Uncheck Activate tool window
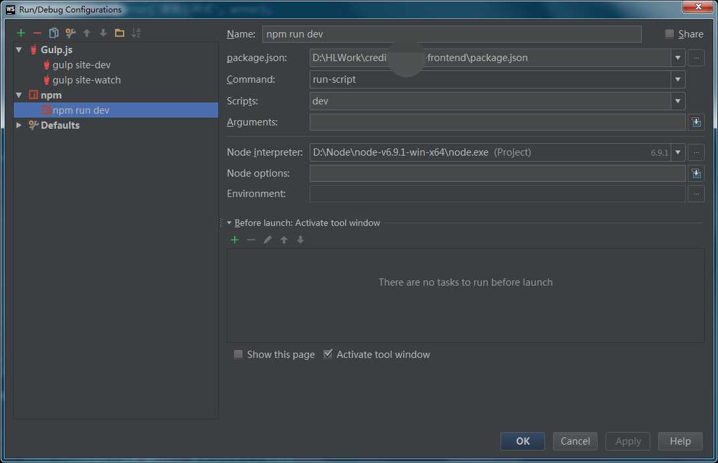The width and height of the screenshot is (718, 463). 328,354
